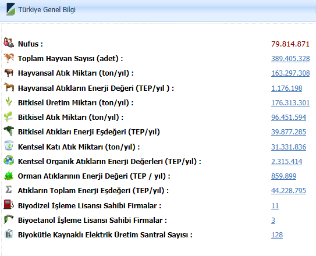The height and width of the screenshot is (256, 316).
Task: Click the Biyoetanol İşleme Lisansı Sahibi Firmalar label
Action: (93, 221)
